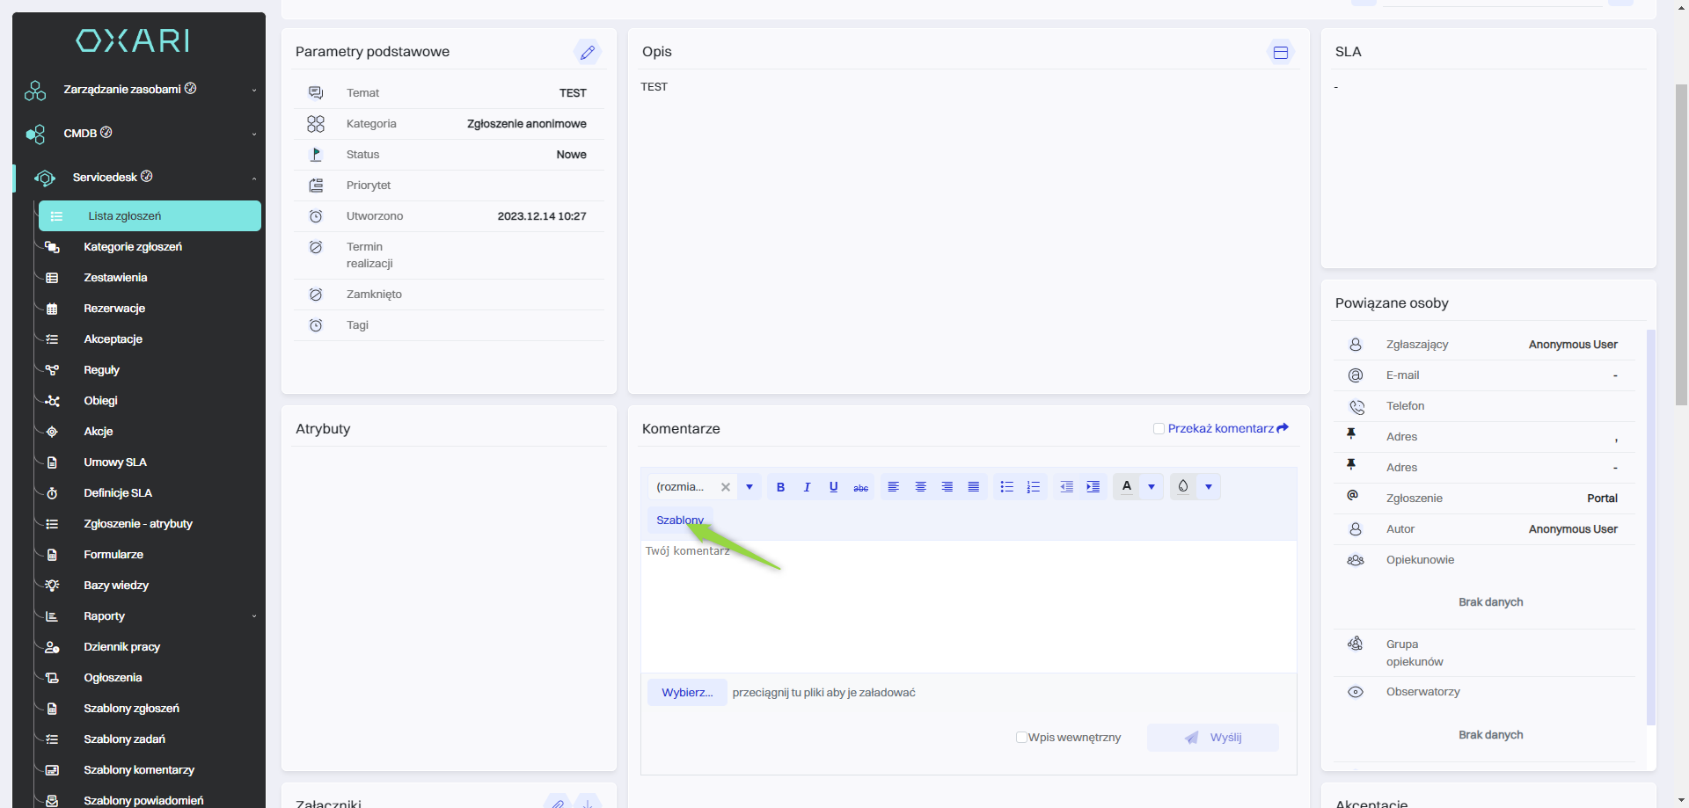
Task: Click the Szablony button in comment editor
Action: tap(679, 520)
